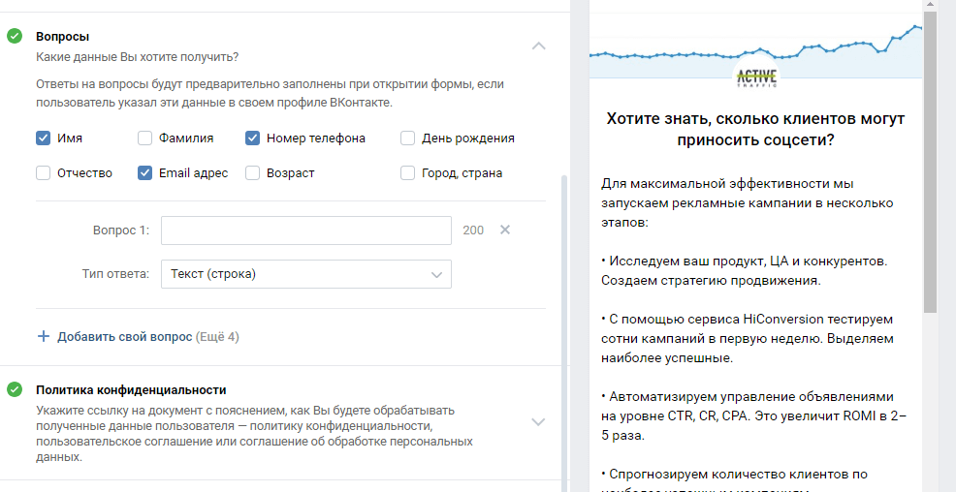Uncheck the Имя checkbox
Image resolution: width=956 pixels, height=492 pixels.
43,138
